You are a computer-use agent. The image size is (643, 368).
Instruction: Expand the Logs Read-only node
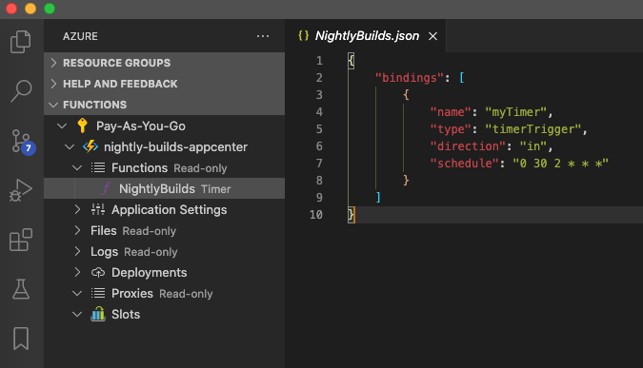(77, 251)
